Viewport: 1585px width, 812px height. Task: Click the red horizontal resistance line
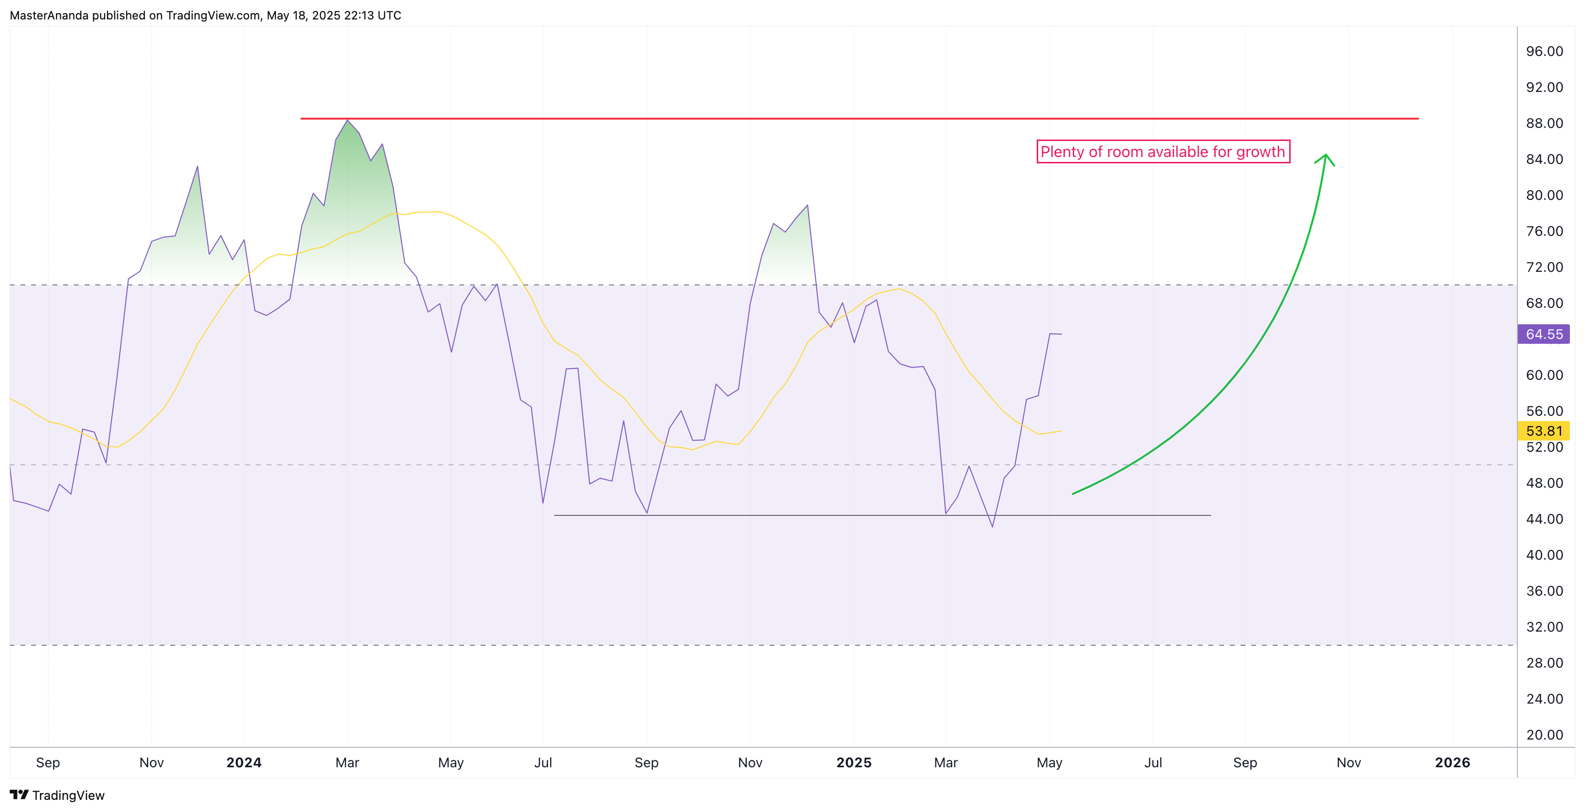pos(860,118)
